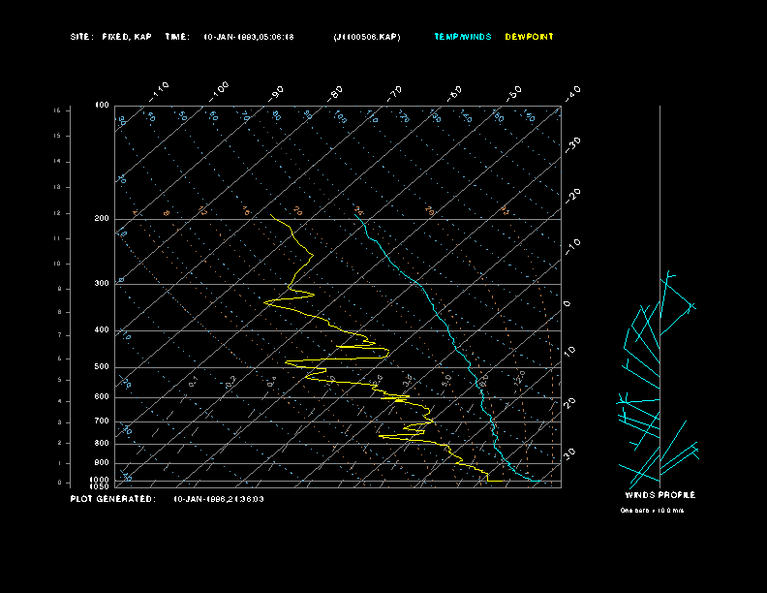This screenshot has height=593, width=767.
Task: Click the 30 temperature label on right edge
Action: coord(569,453)
